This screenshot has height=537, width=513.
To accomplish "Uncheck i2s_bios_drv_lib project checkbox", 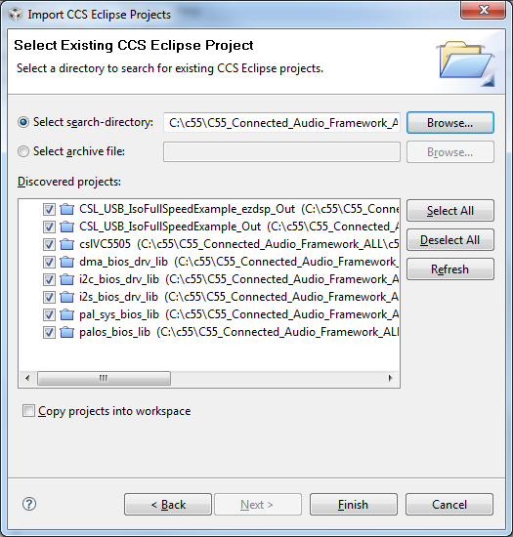I will [x=49, y=297].
